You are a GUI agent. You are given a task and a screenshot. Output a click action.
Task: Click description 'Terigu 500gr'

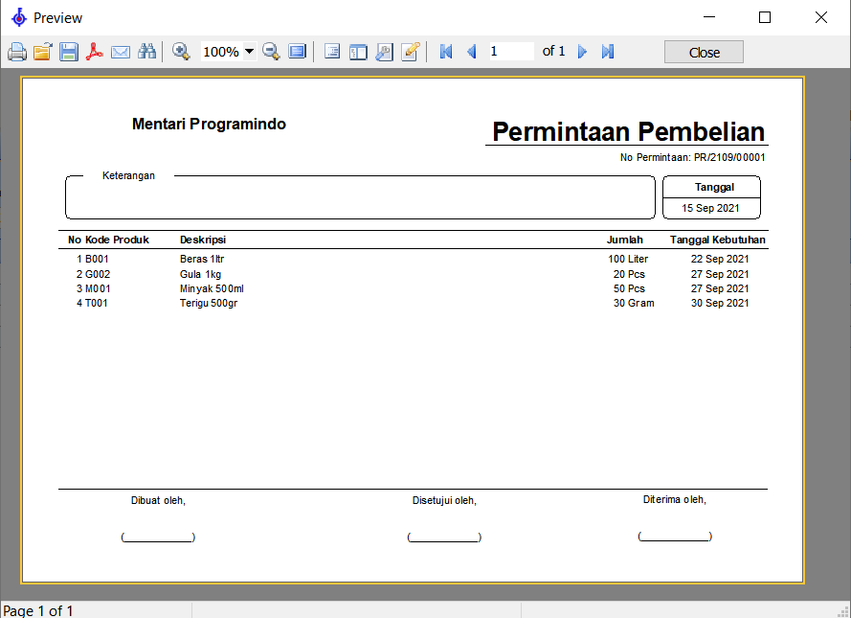coord(209,303)
